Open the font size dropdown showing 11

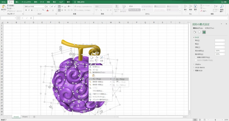pos(50,7)
